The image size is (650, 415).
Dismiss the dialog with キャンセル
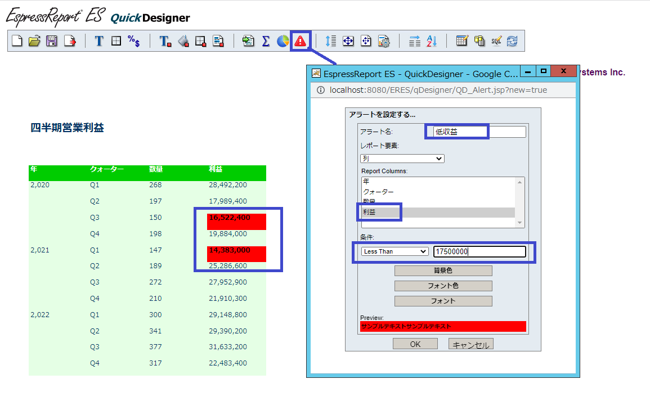point(470,344)
